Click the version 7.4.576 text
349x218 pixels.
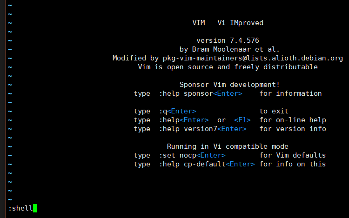point(228,40)
